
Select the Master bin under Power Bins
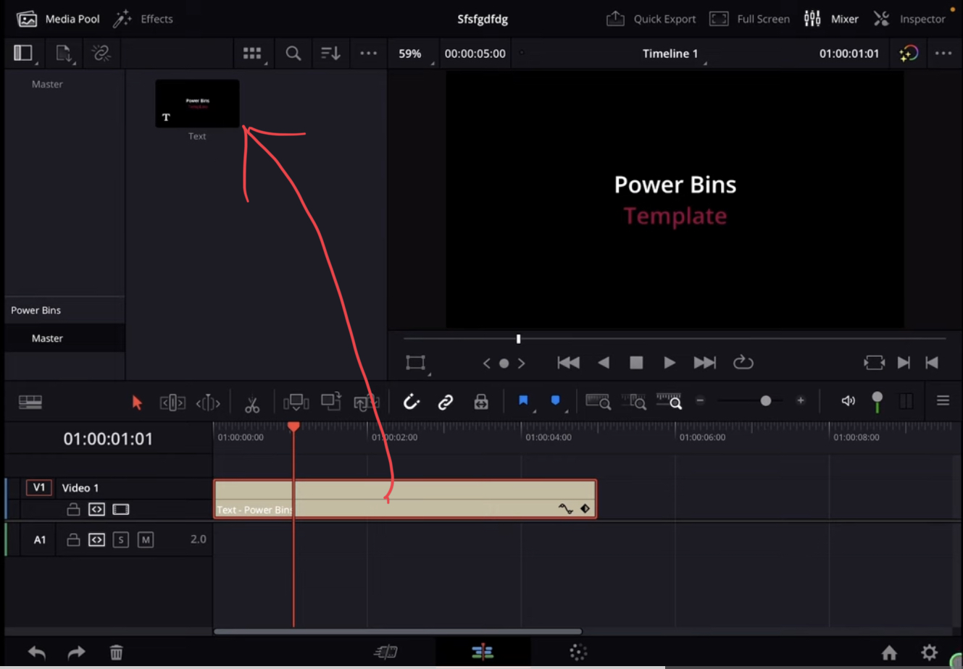point(47,337)
